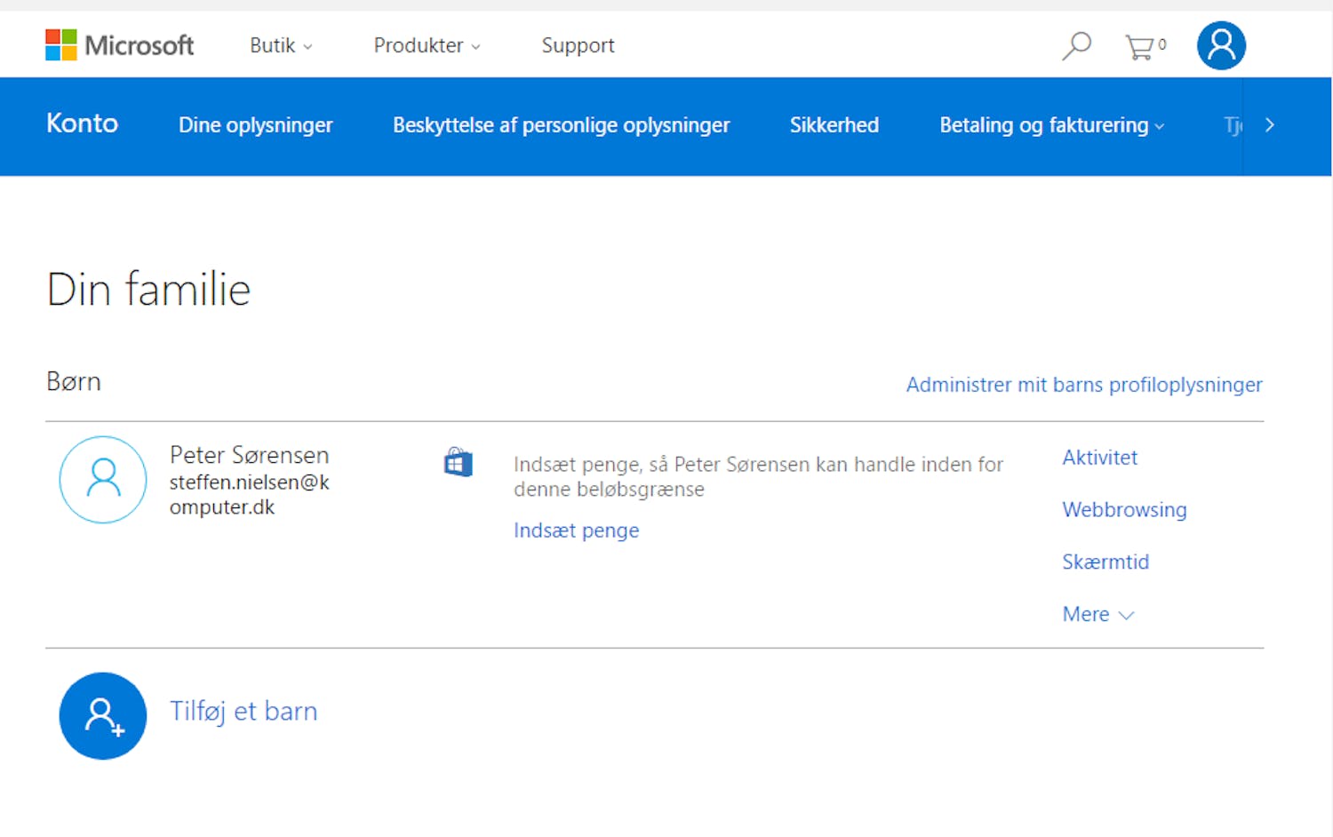
Task: Open Administrer mit barns profiloplysninger
Action: point(1084,384)
